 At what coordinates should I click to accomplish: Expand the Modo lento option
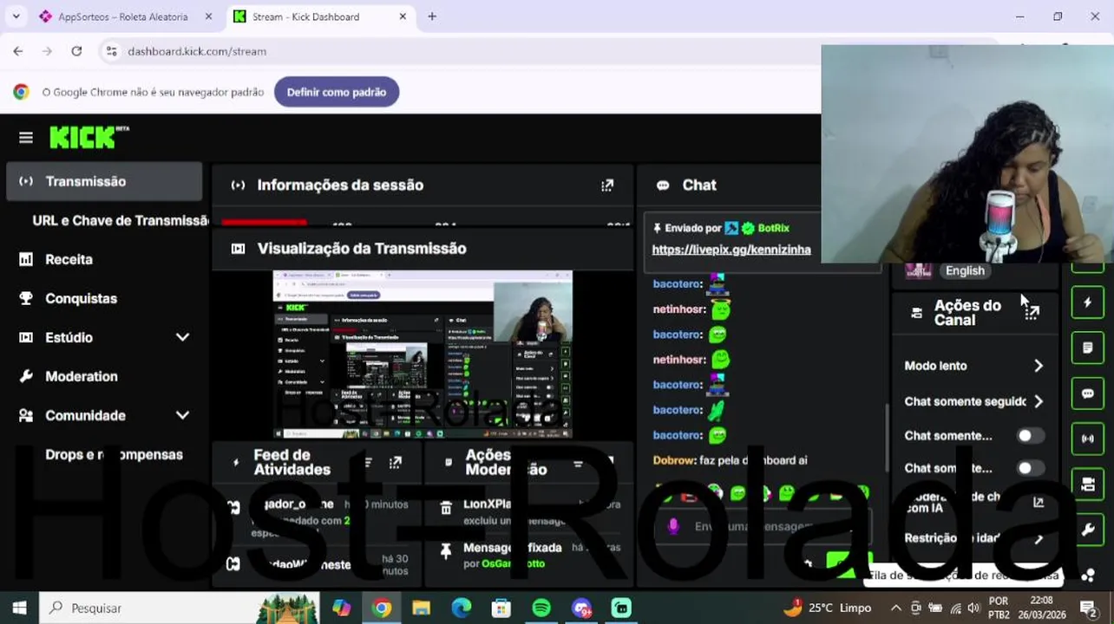tap(974, 366)
